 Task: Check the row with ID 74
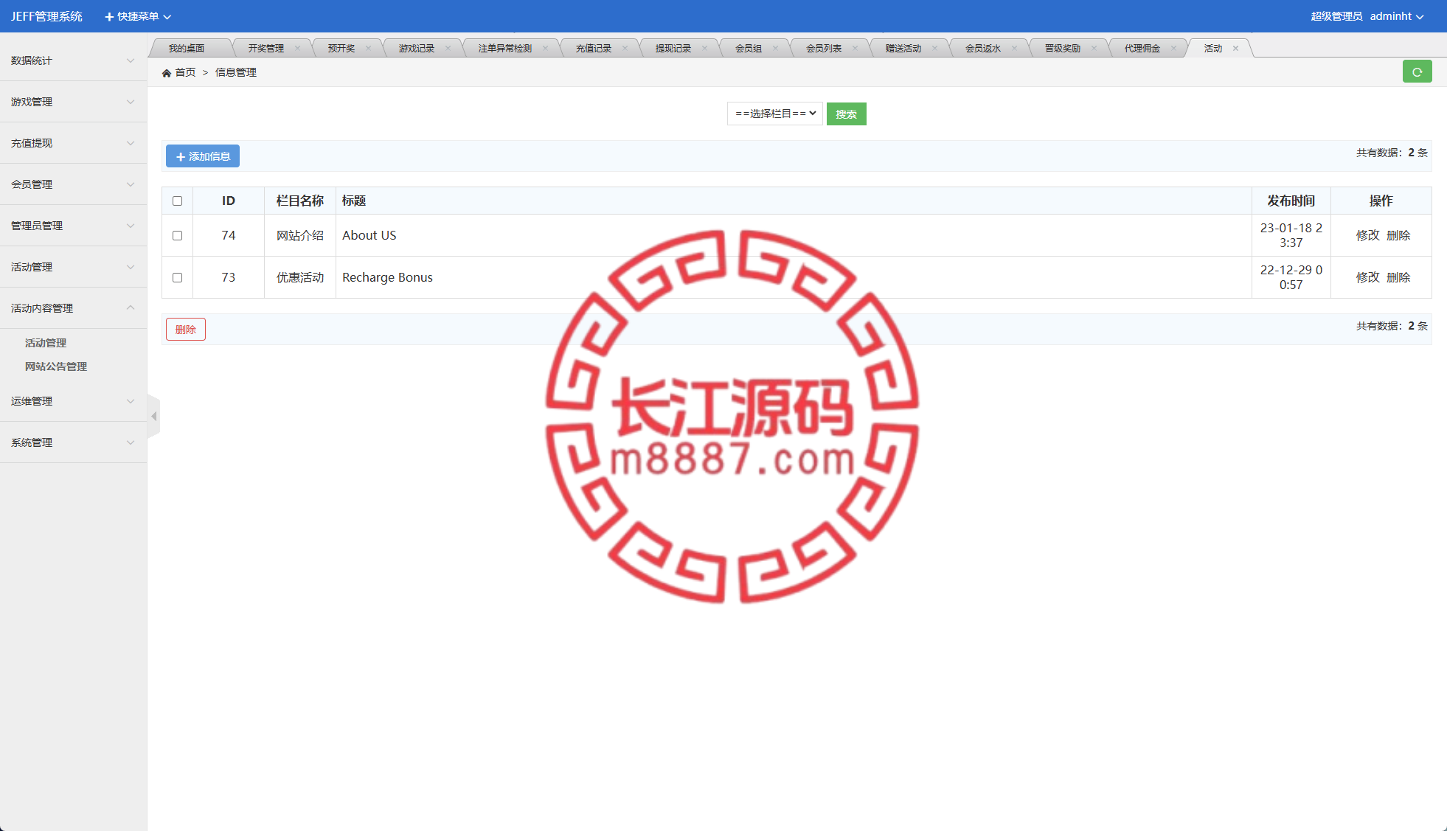tap(177, 236)
